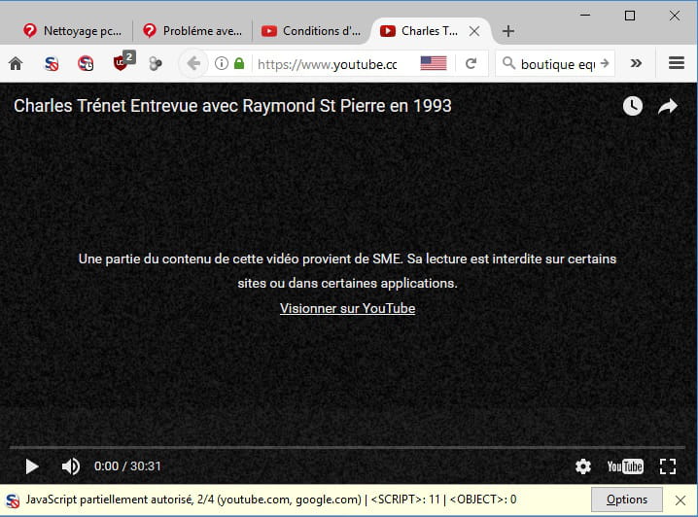Click the green padlock security icon
The image size is (698, 517).
pyautogui.click(x=239, y=63)
